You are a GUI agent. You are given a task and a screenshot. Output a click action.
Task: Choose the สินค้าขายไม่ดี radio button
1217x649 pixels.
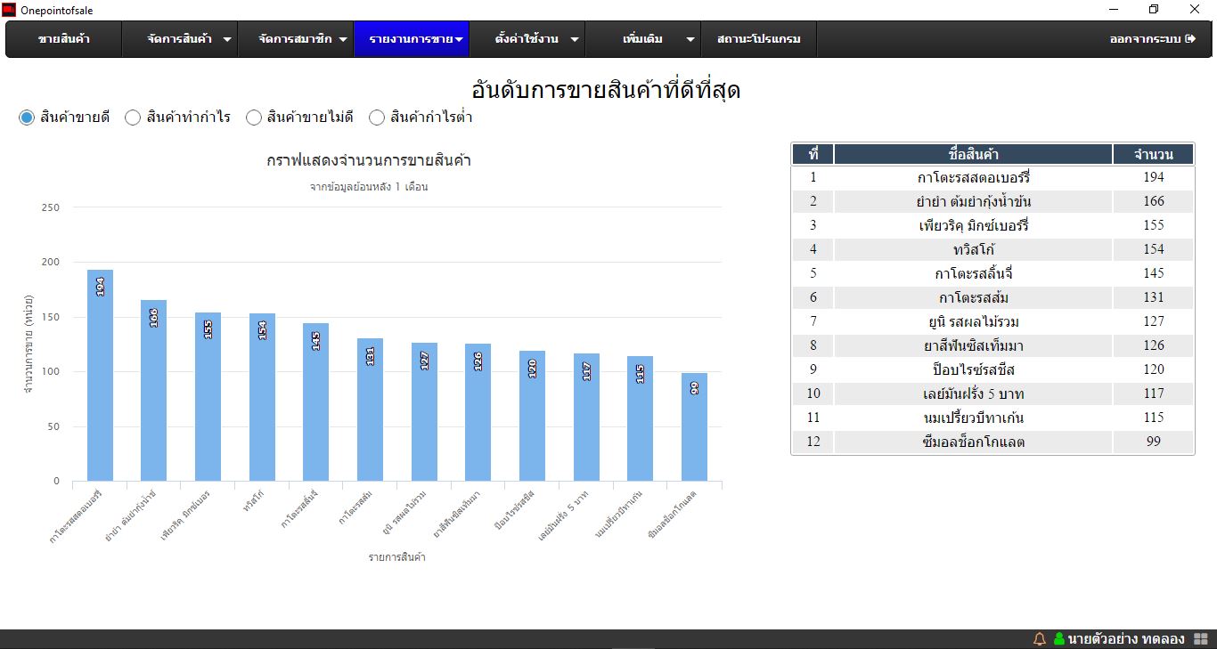click(x=254, y=118)
